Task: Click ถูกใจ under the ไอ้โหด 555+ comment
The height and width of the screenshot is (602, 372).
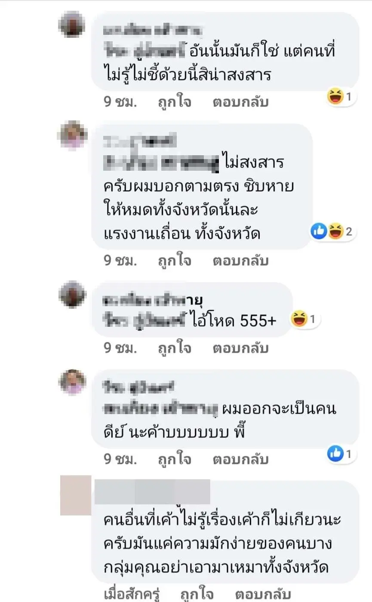Action: 174,347
